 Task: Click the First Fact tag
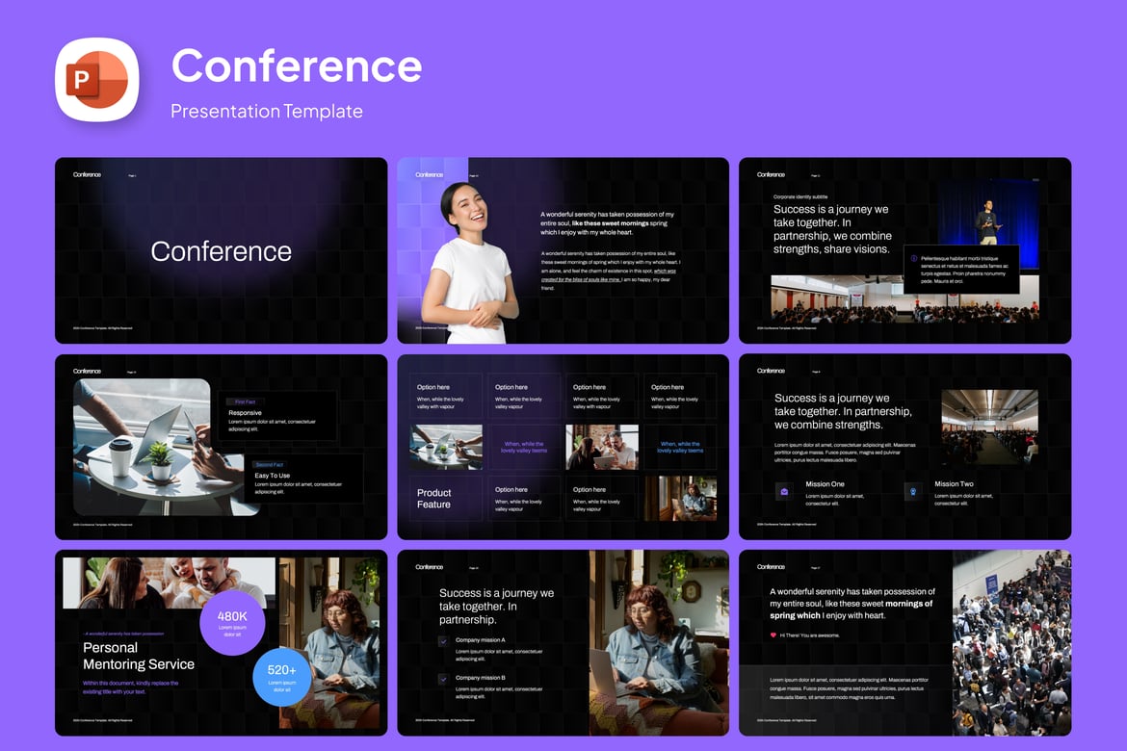click(245, 401)
